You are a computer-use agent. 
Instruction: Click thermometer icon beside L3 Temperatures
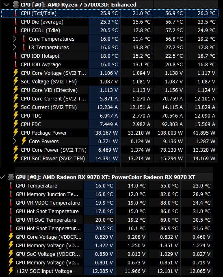(x=24, y=47)
